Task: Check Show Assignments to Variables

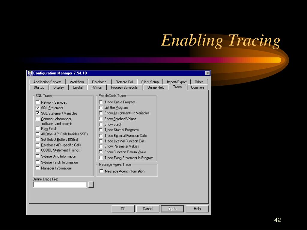Action: coord(101,113)
